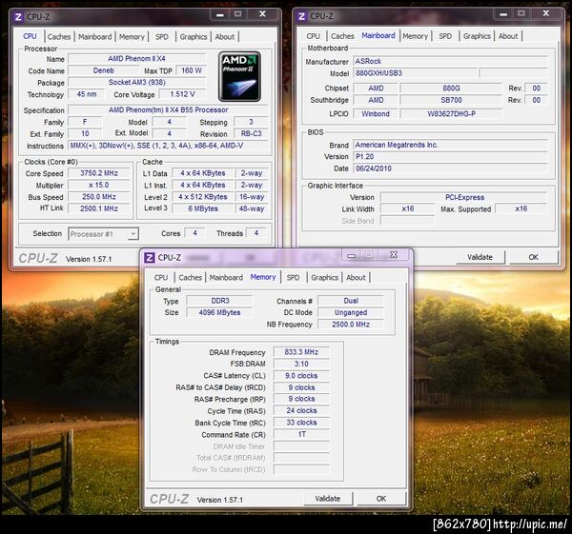Screen dimensions: 572x534
Task: Open Graphics tab in the Mainboard window
Action: (x=477, y=36)
